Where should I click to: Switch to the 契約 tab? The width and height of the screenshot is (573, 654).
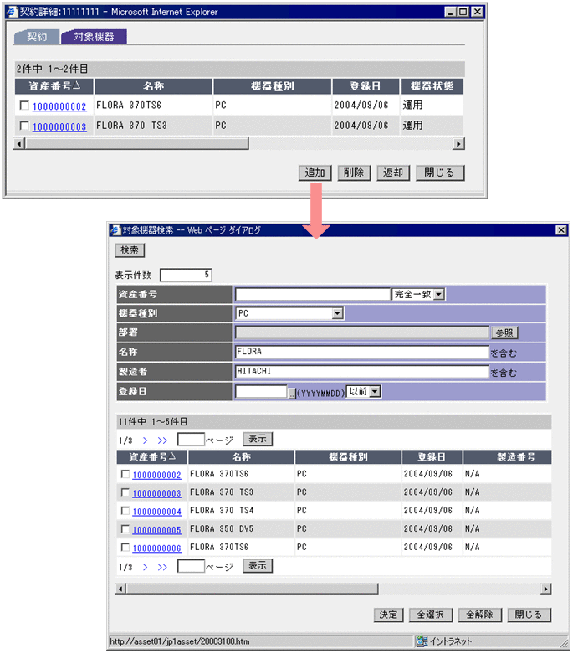pos(37,37)
